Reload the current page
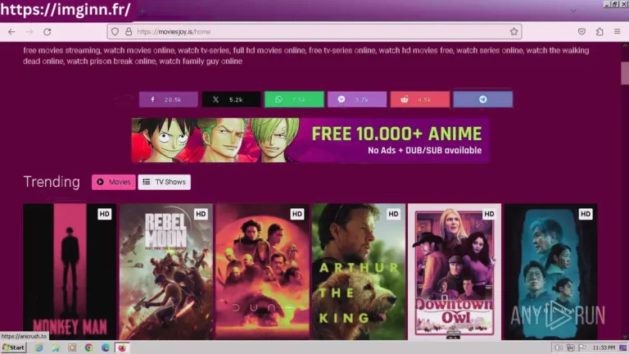The width and height of the screenshot is (629, 354). pyautogui.click(x=47, y=32)
